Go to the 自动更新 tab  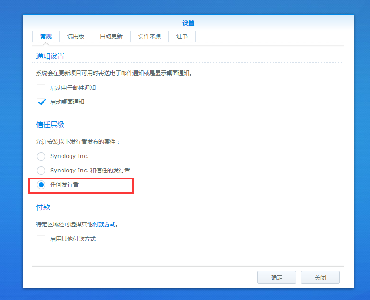click(111, 36)
